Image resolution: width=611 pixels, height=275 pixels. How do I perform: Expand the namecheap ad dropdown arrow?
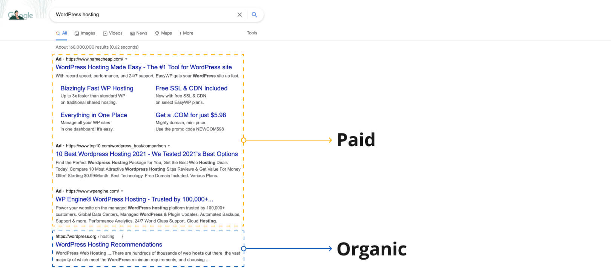(126, 59)
